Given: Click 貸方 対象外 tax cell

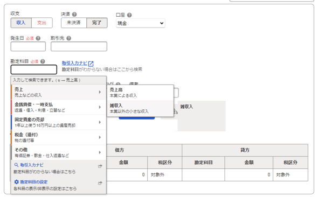Looking at the screenshot, I should tap(291, 175).
